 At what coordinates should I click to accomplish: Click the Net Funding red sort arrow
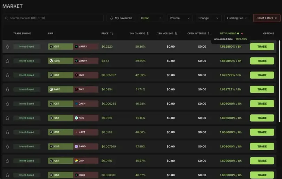point(242,33)
